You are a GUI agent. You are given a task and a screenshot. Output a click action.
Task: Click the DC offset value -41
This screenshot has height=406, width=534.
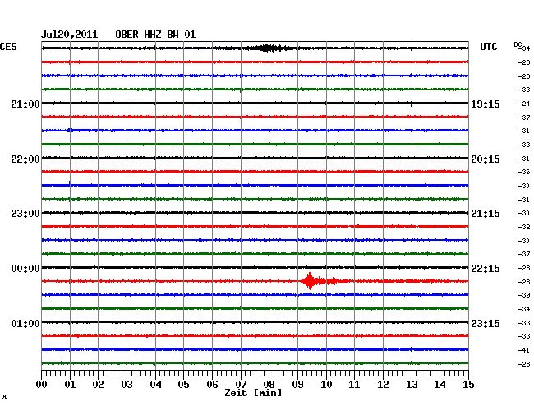[x=524, y=350]
